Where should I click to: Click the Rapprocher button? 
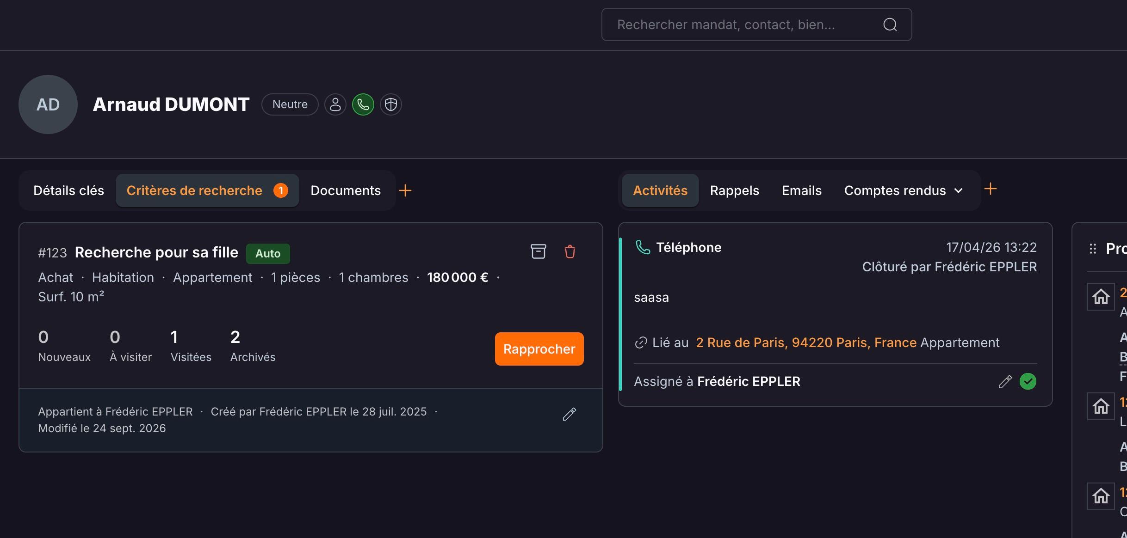point(539,349)
